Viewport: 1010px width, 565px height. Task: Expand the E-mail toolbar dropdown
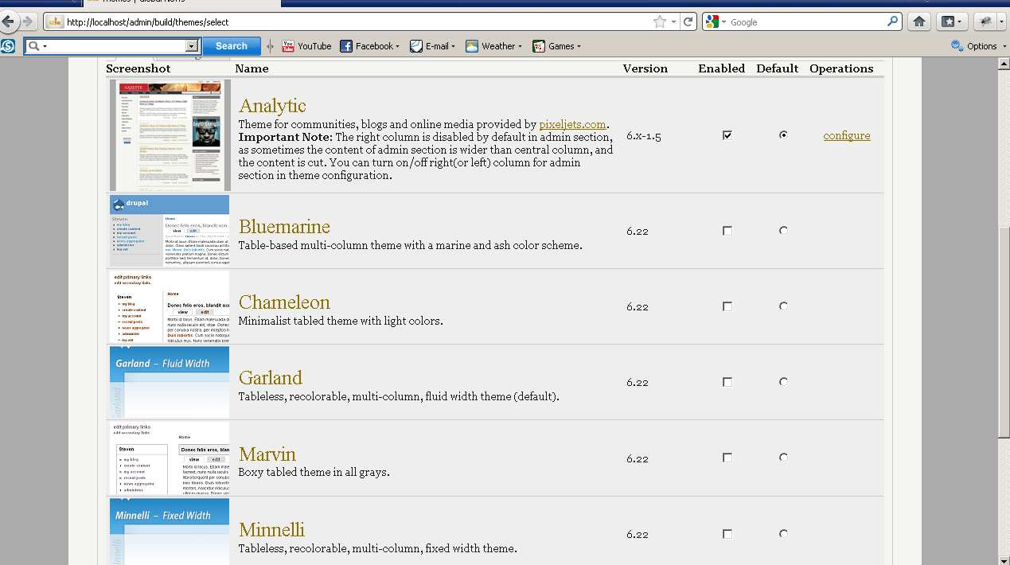(453, 47)
